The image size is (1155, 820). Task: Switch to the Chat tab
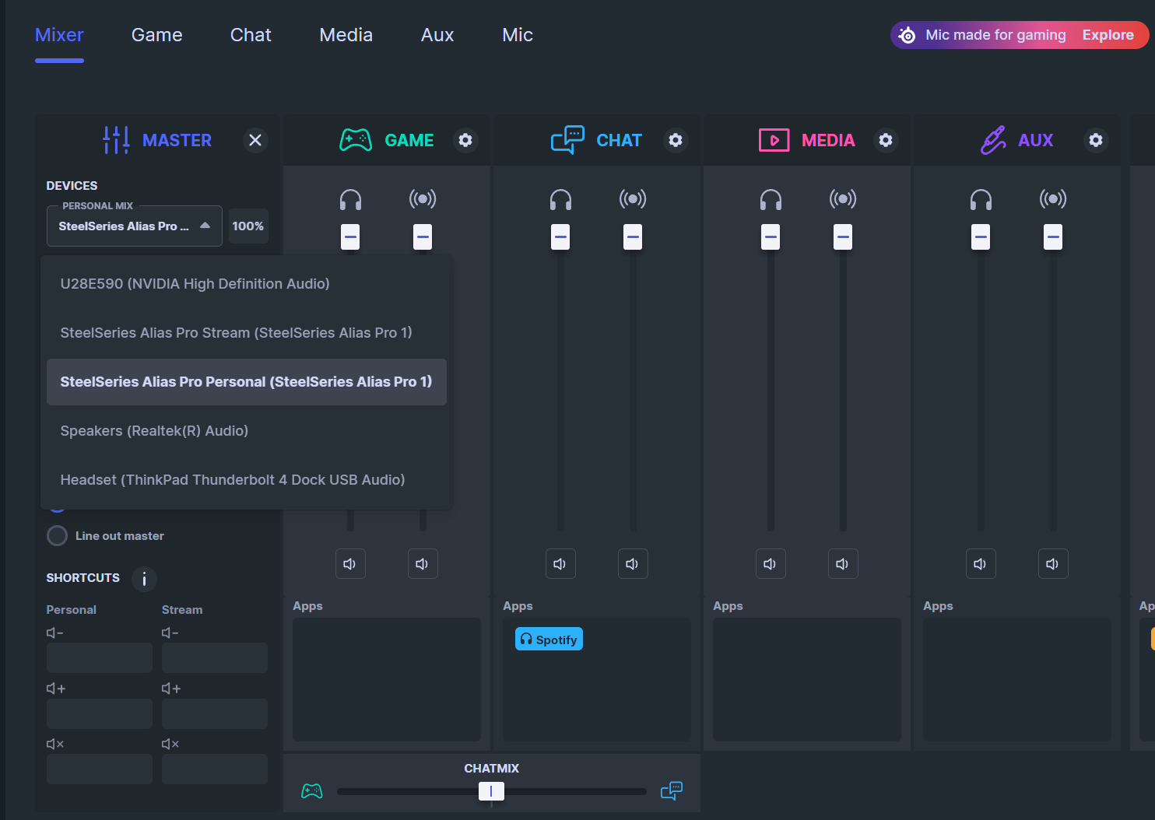click(x=251, y=35)
